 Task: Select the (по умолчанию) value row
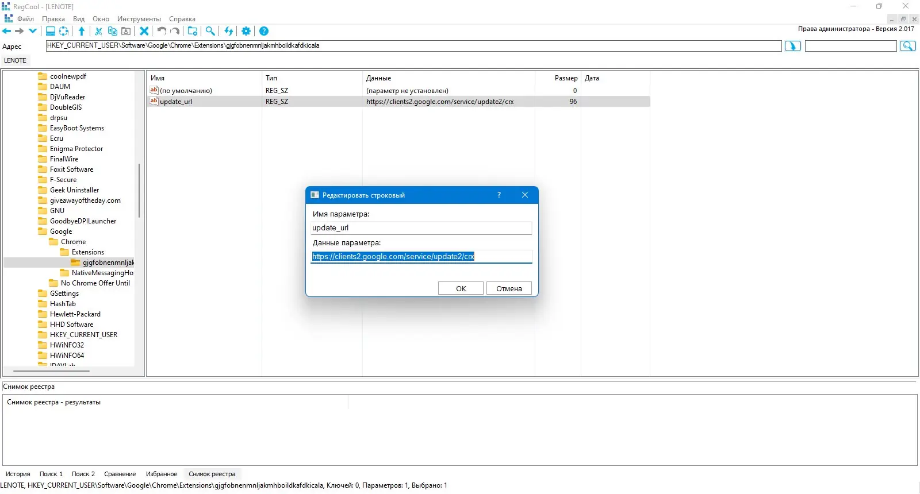point(398,90)
